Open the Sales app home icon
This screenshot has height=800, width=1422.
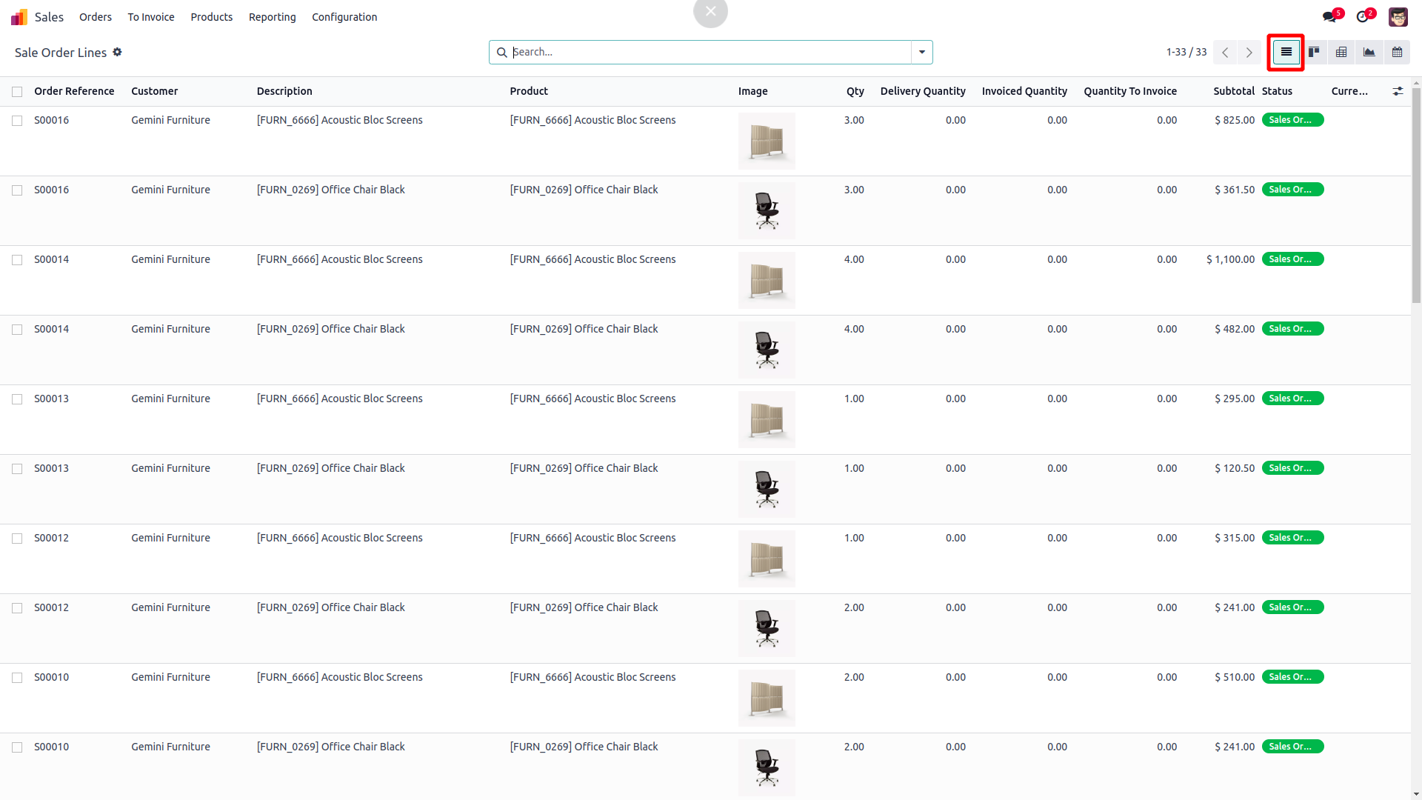(x=19, y=16)
